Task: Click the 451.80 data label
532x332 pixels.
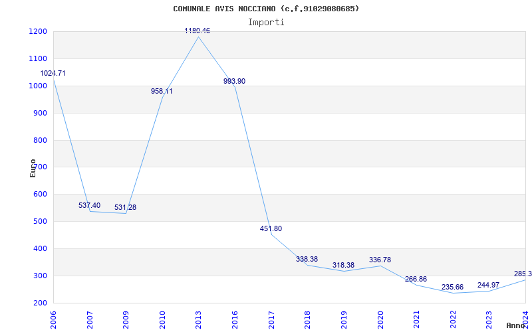Action: point(271,228)
